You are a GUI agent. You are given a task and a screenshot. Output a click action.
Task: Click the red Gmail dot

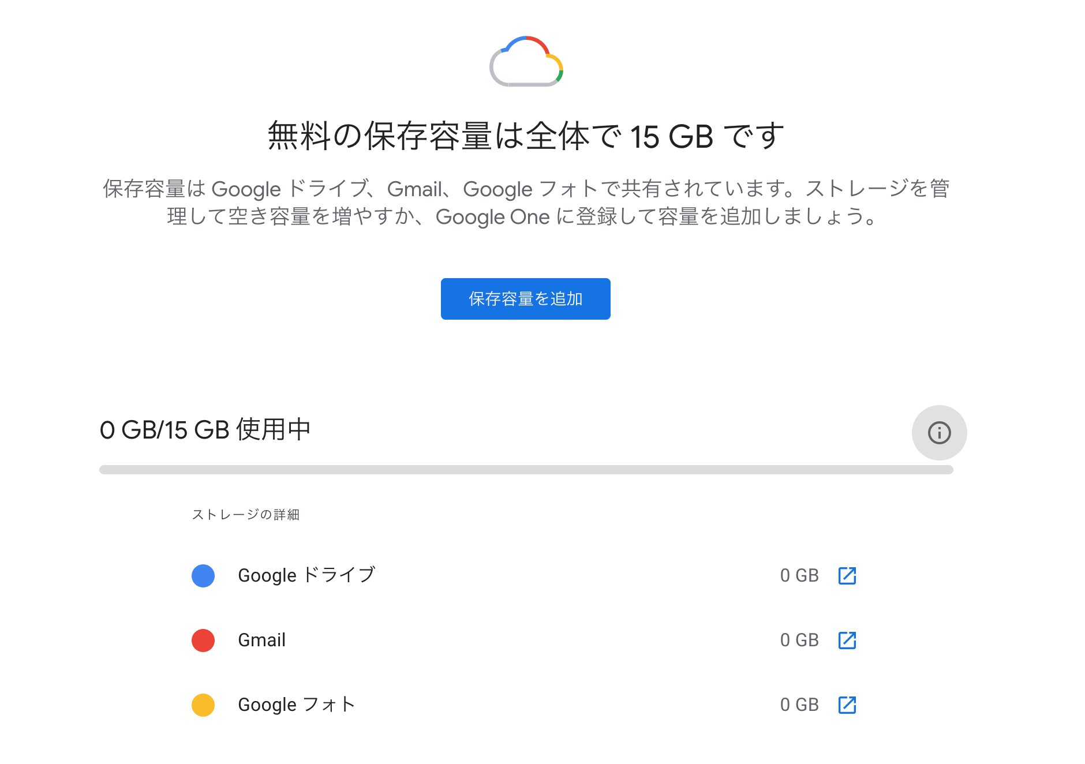click(203, 641)
